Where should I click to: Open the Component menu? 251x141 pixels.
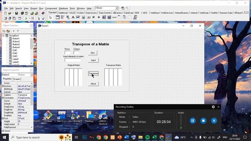click(x=51, y=8)
